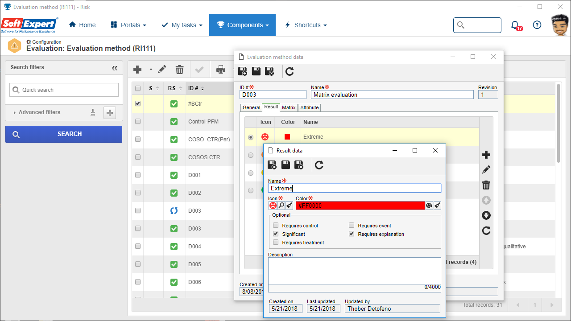Click the color palette picker icon
Image resolution: width=571 pixels, height=321 pixels.
429,206
